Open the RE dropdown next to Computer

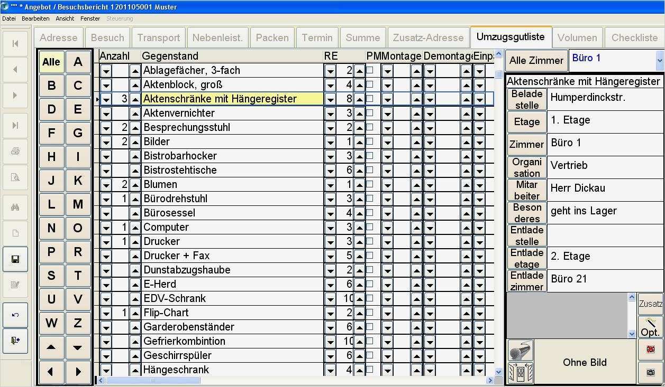click(x=330, y=227)
